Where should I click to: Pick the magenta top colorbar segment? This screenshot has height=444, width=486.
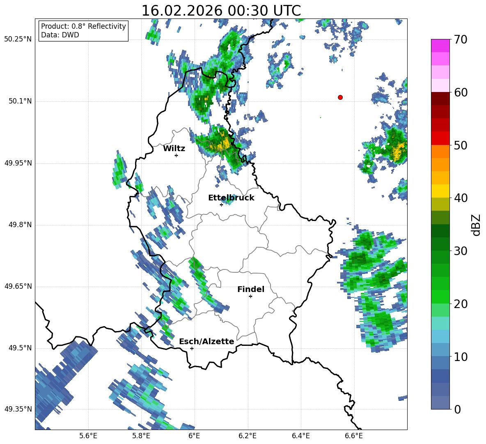coord(440,46)
